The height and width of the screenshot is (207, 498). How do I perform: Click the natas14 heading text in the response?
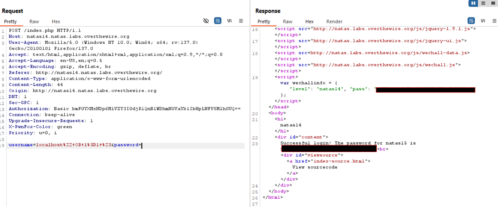[290, 125]
